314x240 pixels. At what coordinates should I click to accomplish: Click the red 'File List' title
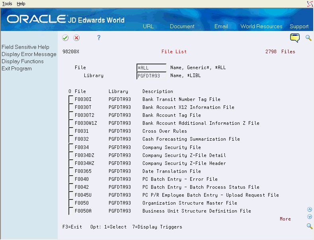[x=174, y=52]
